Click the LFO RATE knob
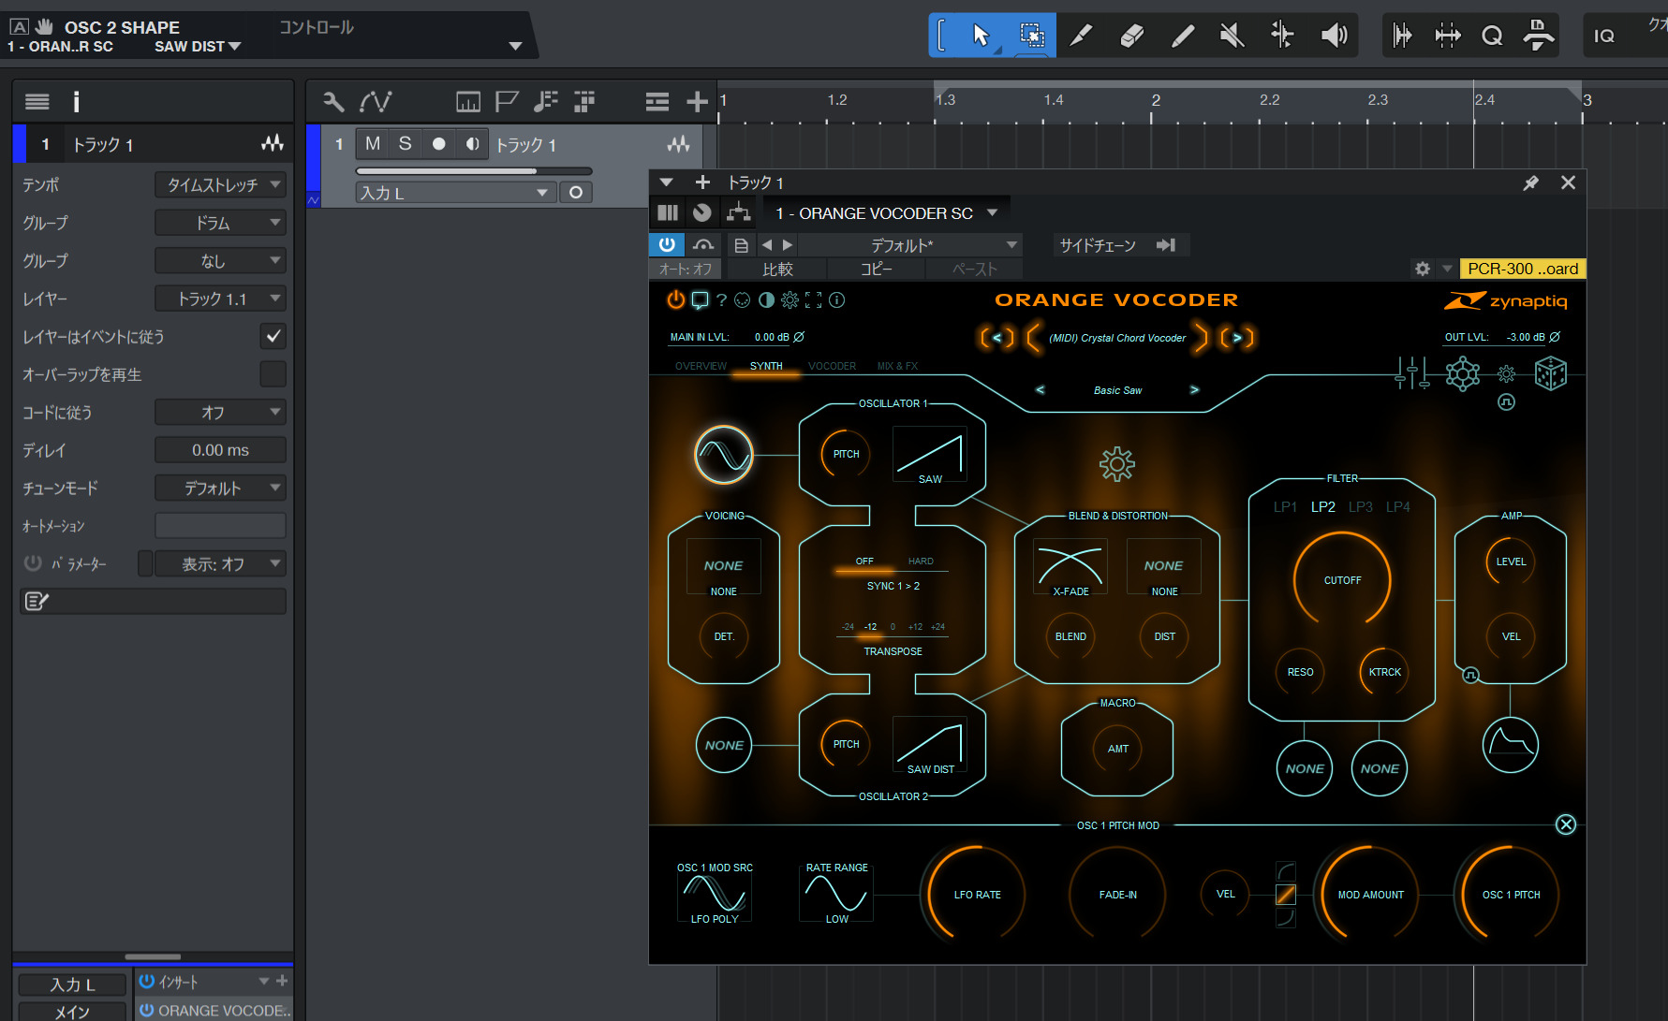 (976, 895)
